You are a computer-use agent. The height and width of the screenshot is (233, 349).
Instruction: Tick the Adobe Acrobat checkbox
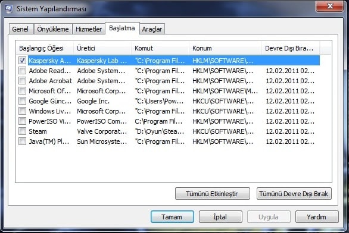pyautogui.click(x=22, y=81)
